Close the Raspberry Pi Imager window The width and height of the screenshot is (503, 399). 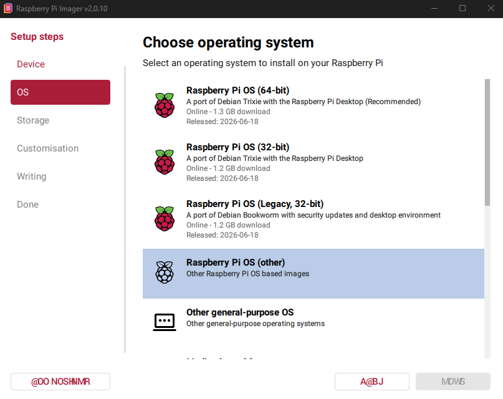[491, 8]
